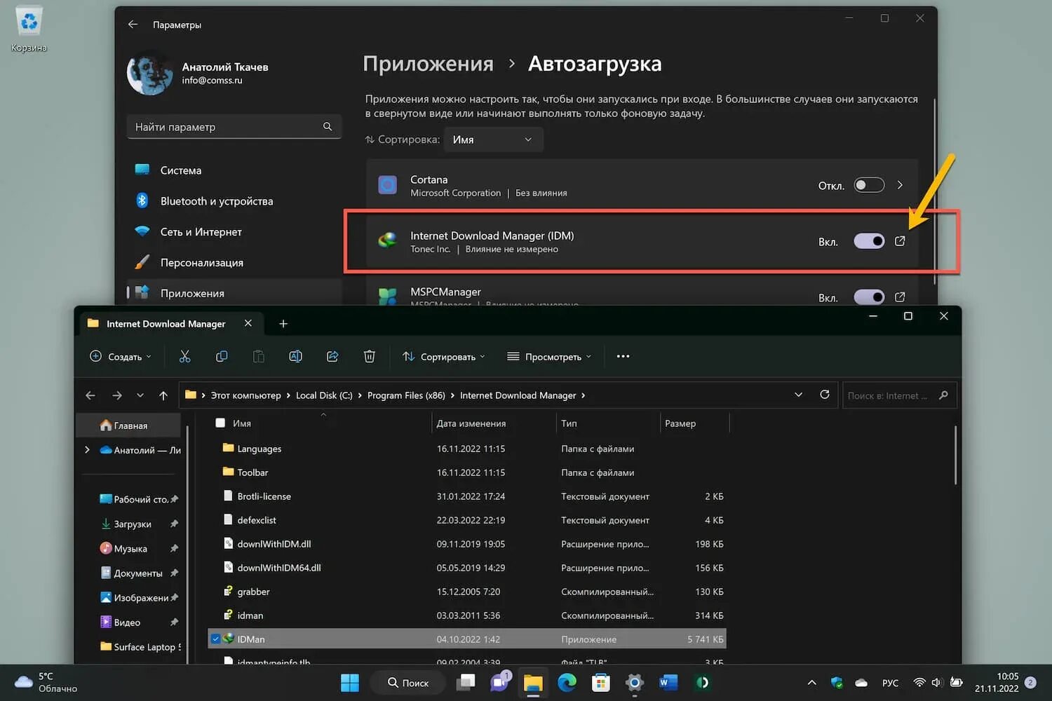Add a new Explorer tab
The width and height of the screenshot is (1052, 701).
[x=283, y=324]
